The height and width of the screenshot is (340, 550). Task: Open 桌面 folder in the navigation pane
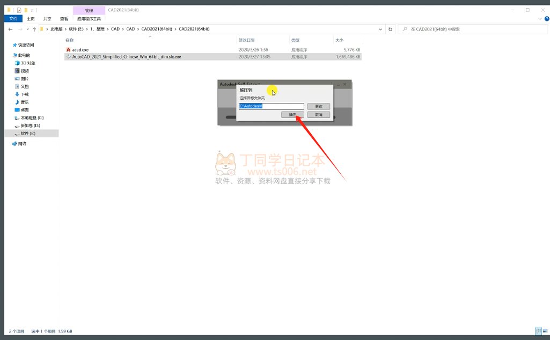25,110
